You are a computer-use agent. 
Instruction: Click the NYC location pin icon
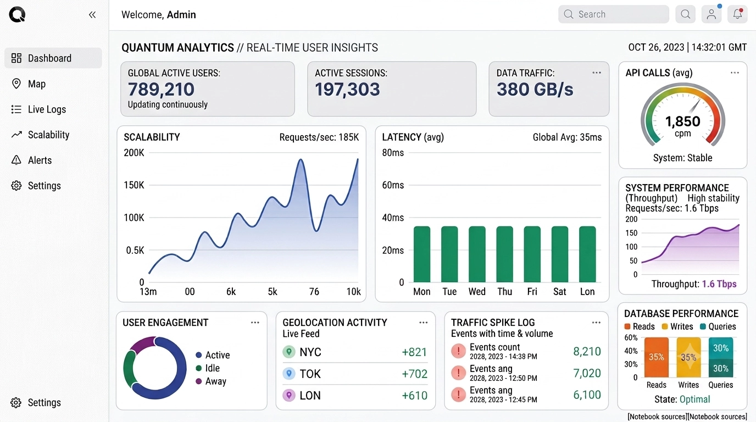289,352
